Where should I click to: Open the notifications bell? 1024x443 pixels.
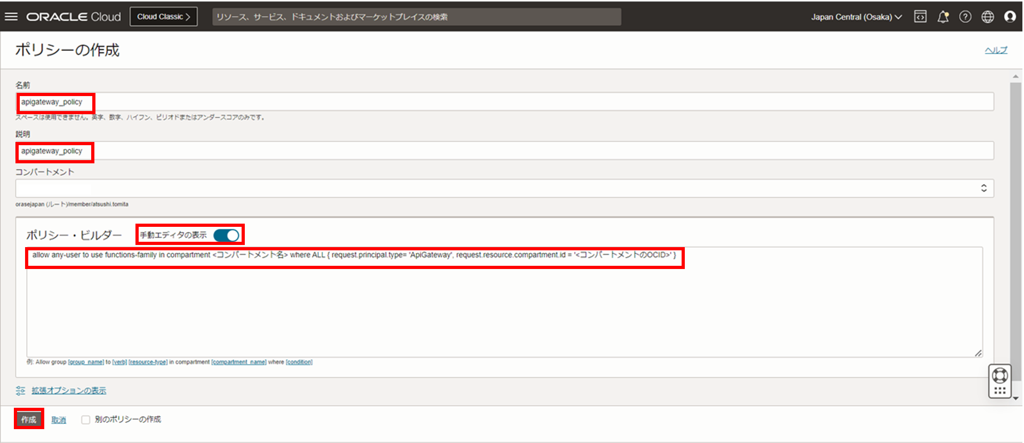[943, 17]
